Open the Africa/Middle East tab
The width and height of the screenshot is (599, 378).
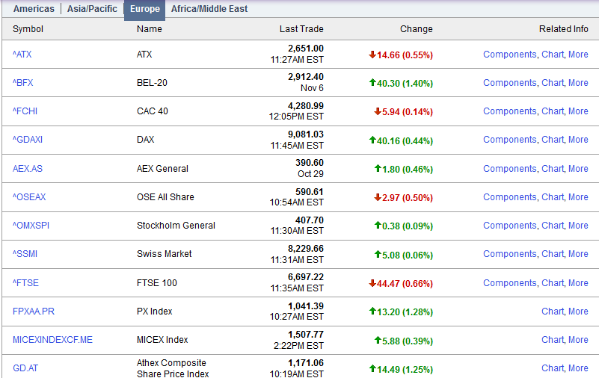point(209,9)
